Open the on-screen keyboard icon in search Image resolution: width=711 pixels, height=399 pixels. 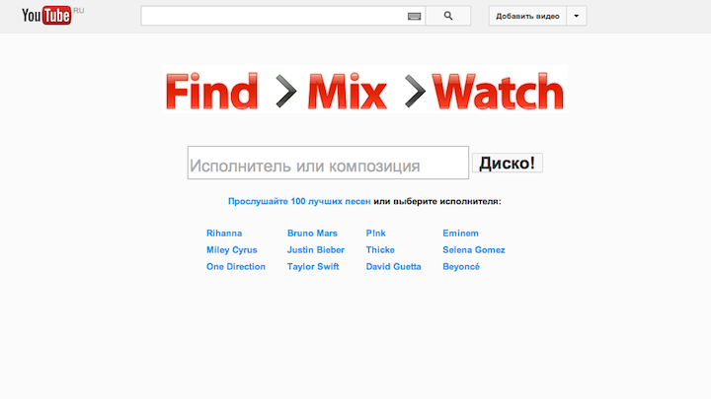coord(414,17)
